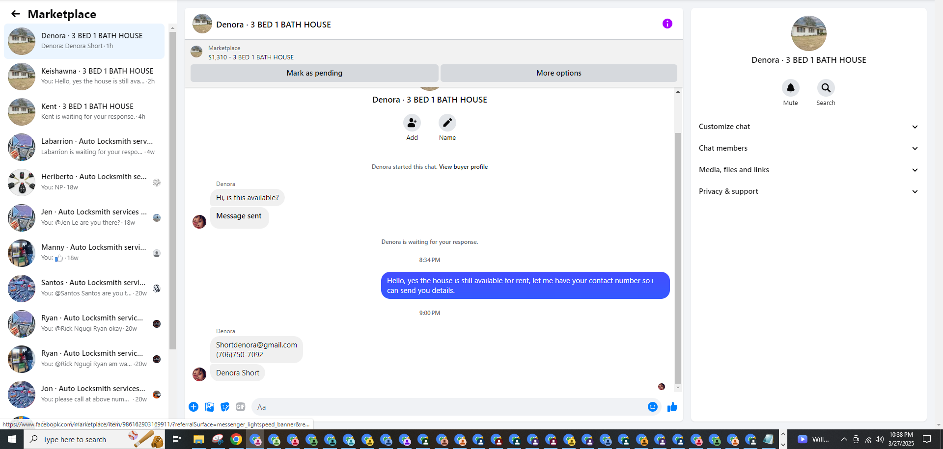943x449 pixels.
Task: Expand the Privacy & support section
Action: coord(808,191)
